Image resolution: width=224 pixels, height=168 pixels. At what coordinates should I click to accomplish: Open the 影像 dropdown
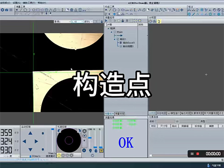62,22
